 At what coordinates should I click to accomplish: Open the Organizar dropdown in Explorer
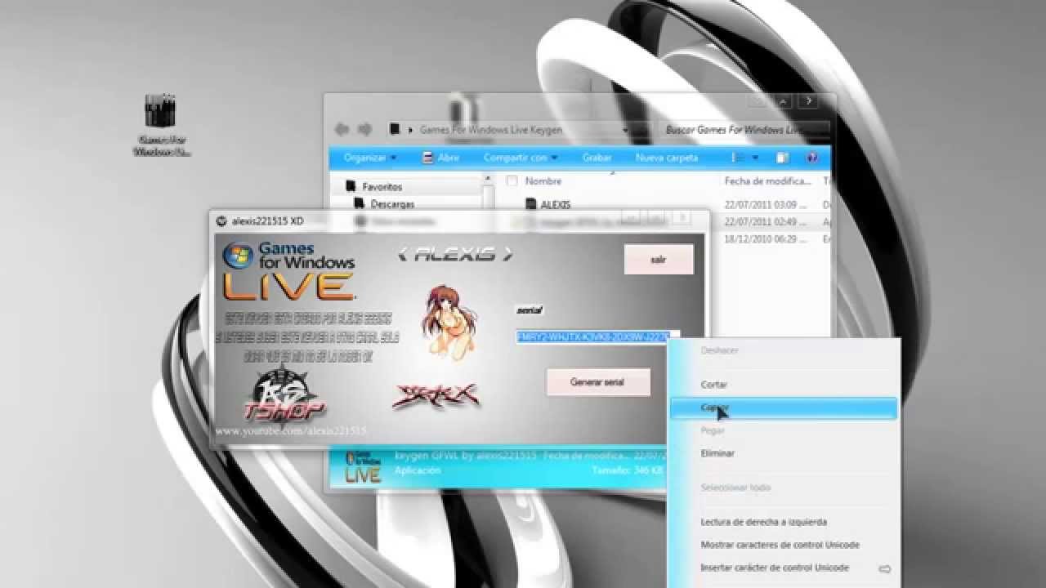point(370,158)
